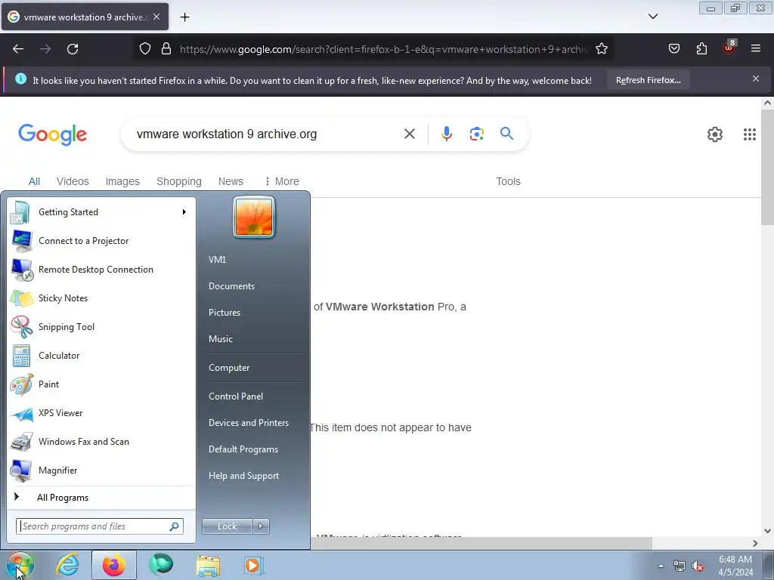Click Search programs and files box

pyautogui.click(x=100, y=526)
